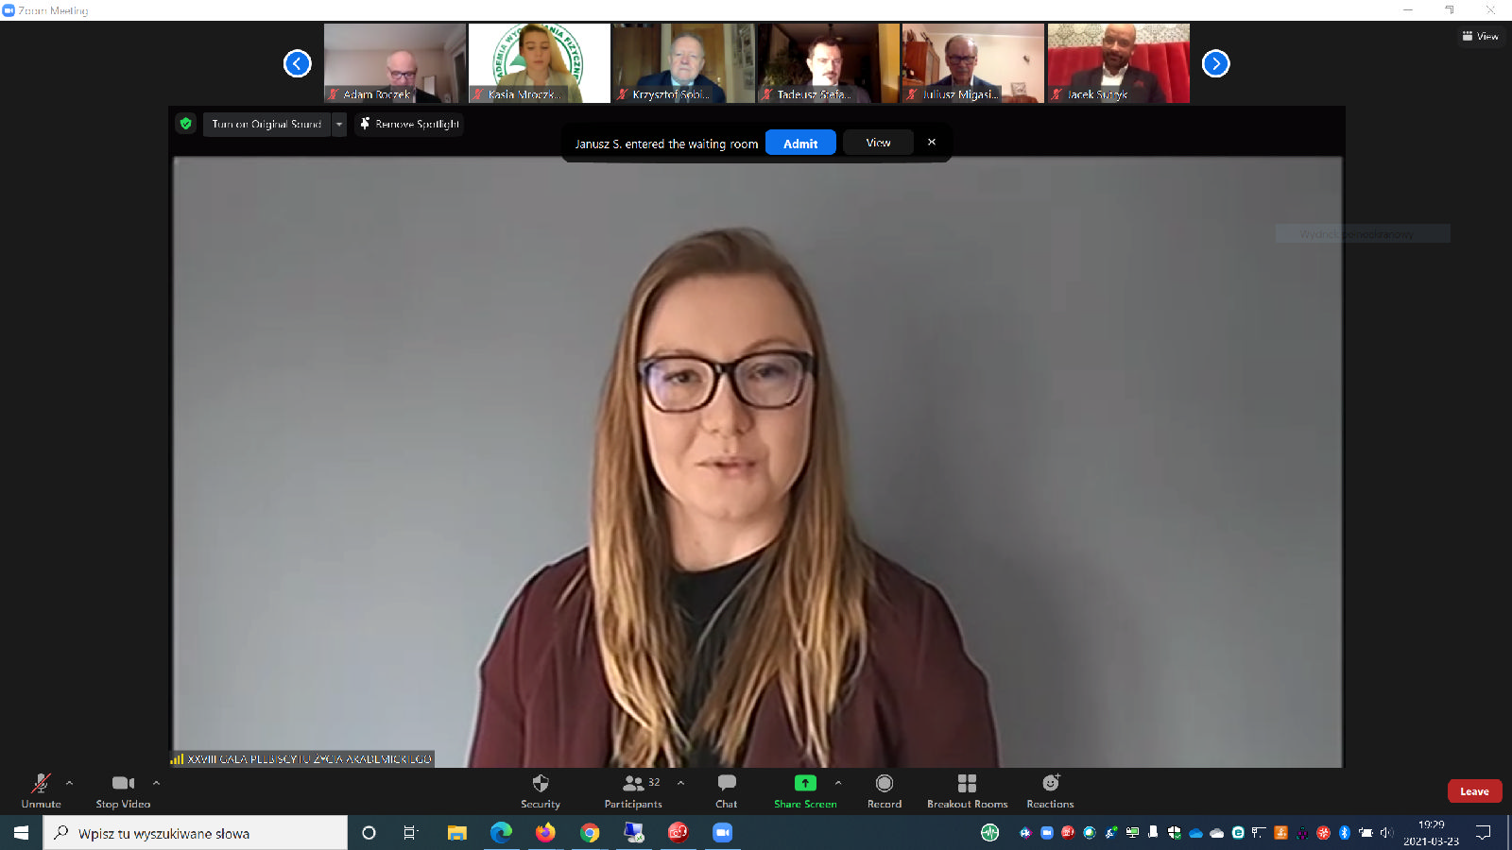
Task: Open Breakout Rooms
Action: (967, 790)
